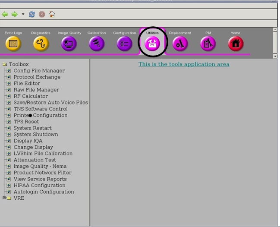The image size is (280, 227).
Task: Go to the Home house icon
Action: click(x=236, y=43)
